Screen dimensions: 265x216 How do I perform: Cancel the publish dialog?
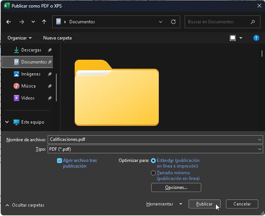pos(242,204)
